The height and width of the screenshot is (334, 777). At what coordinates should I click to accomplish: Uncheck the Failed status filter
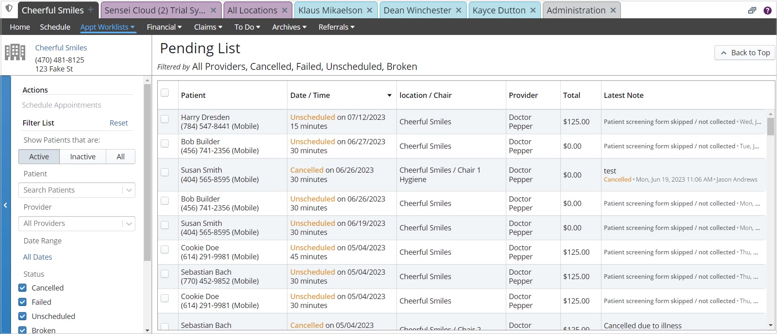pyautogui.click(x=23, y=302)
